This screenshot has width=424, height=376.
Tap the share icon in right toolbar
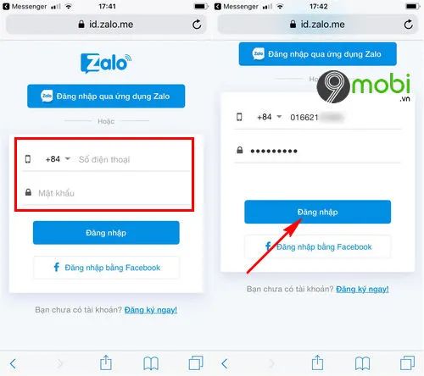(317, 362)
